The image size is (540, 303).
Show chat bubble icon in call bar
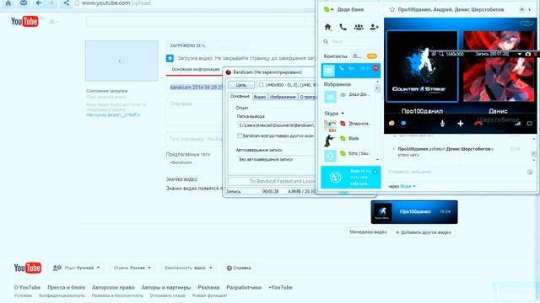(403, 124)
